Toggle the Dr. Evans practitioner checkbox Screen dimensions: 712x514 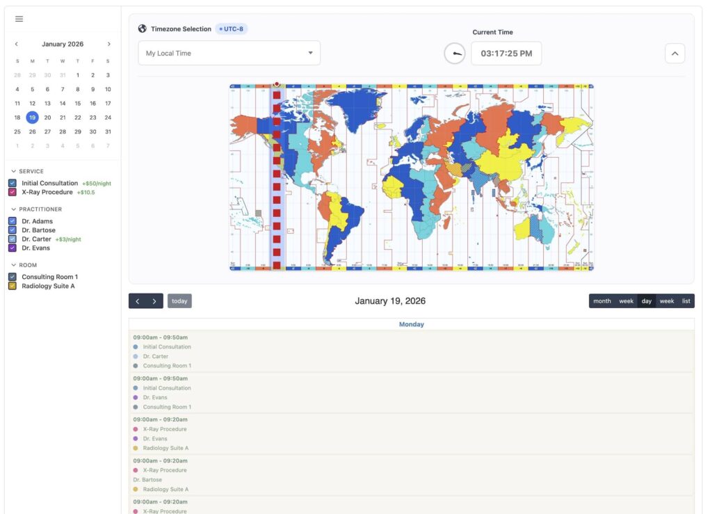coord(13,248)
